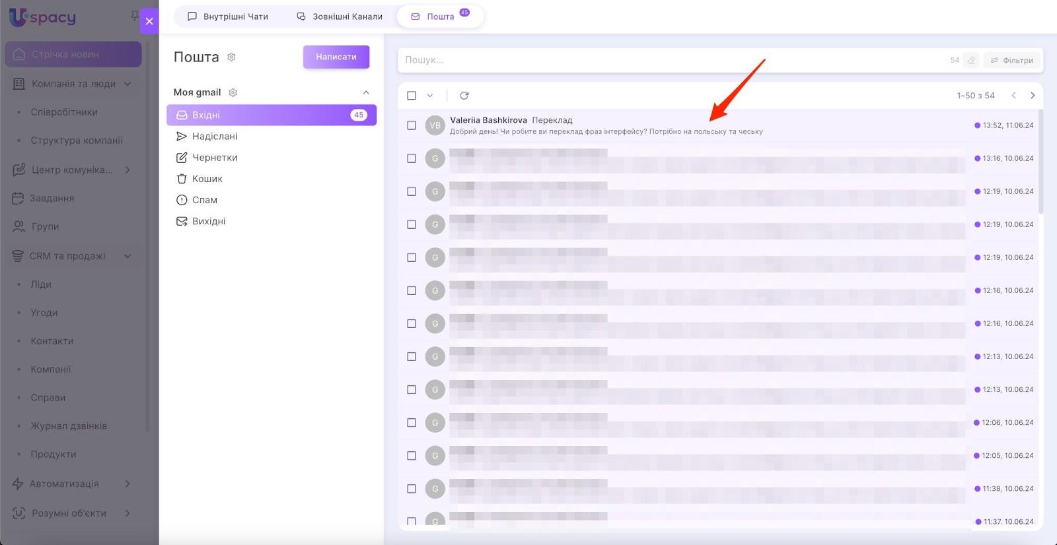The height and width of the screenshot is (545, 1057).
Task: Click the Uspacy logo
Action: (43, 17)
